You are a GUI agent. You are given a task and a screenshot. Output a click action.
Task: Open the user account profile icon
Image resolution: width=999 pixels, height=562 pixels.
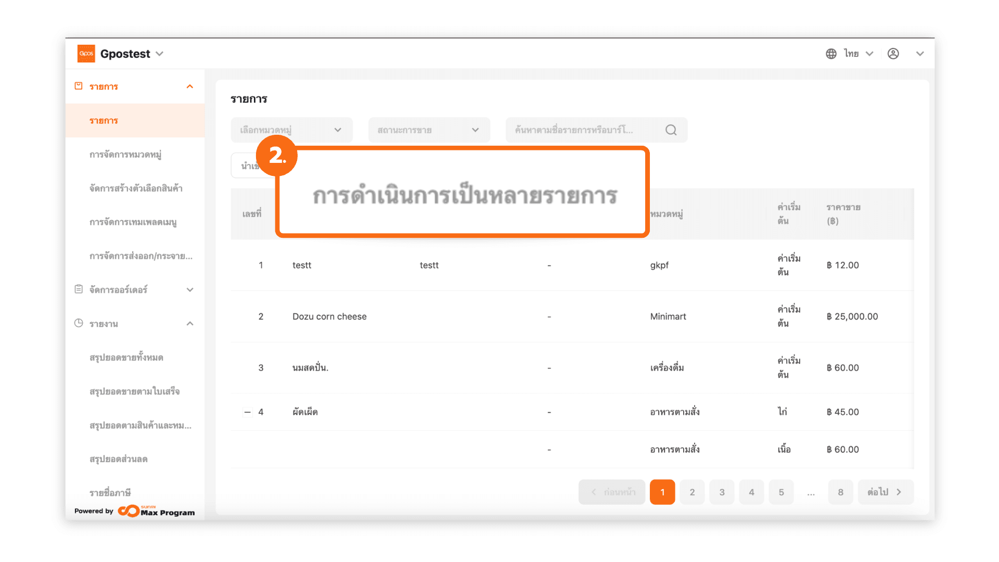893,54
